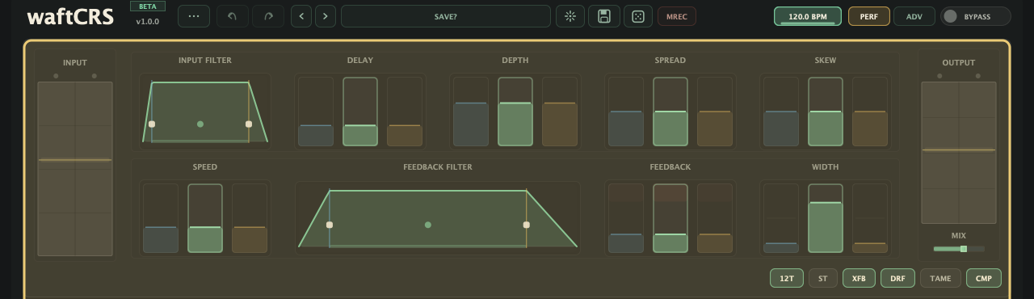1034x299 pixels.
Task: Click the grey left WIDTH slider
Action: click(x=781, y=218)
